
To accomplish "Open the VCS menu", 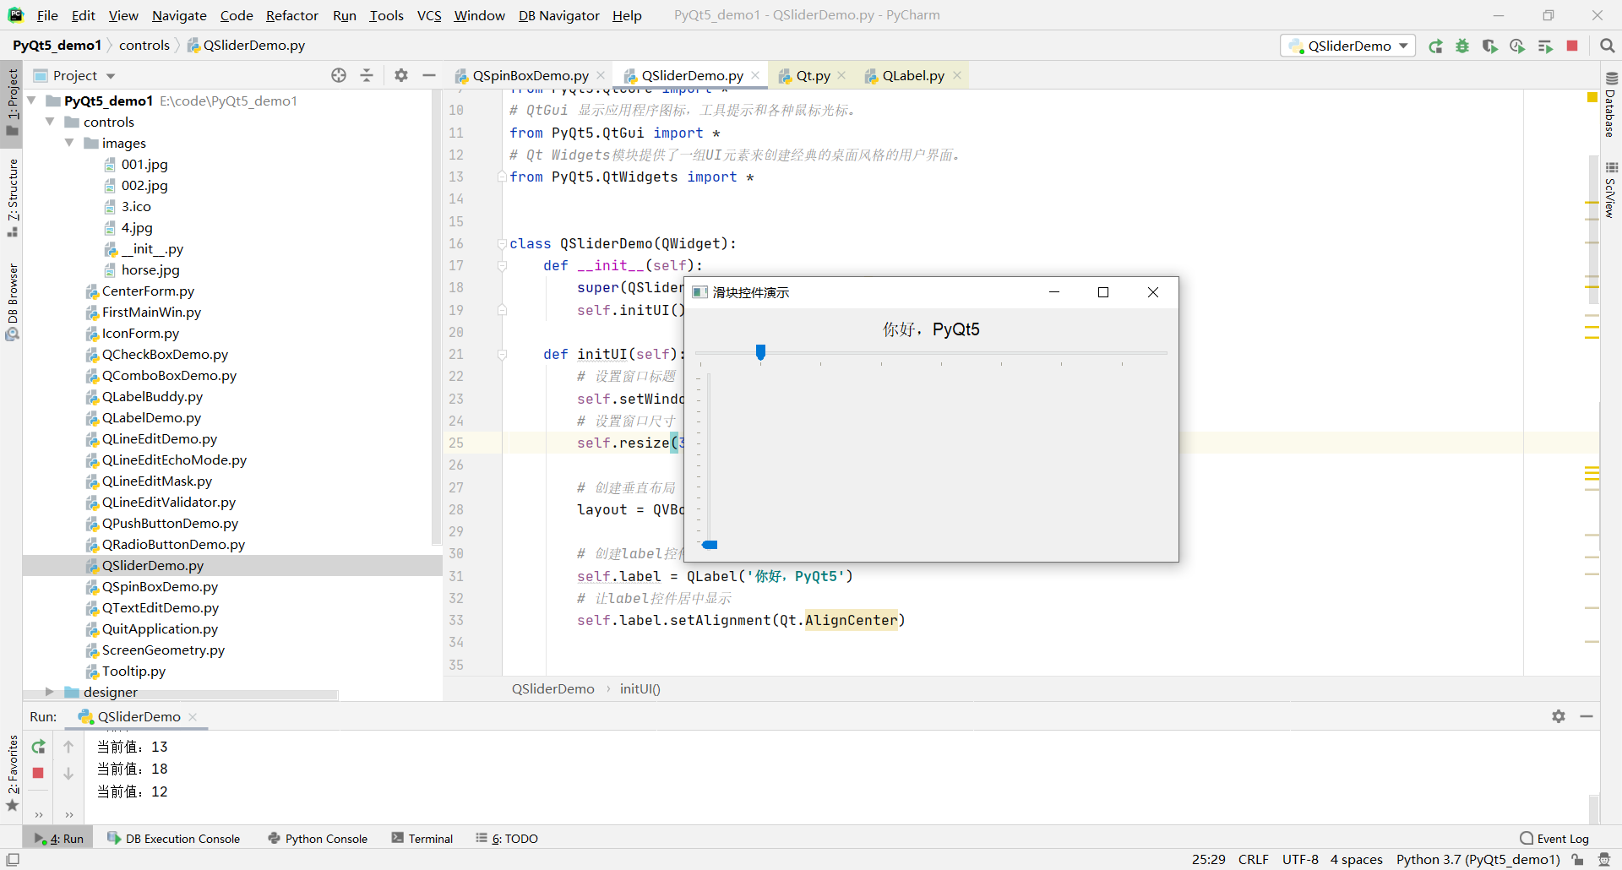I will point(429,15).
